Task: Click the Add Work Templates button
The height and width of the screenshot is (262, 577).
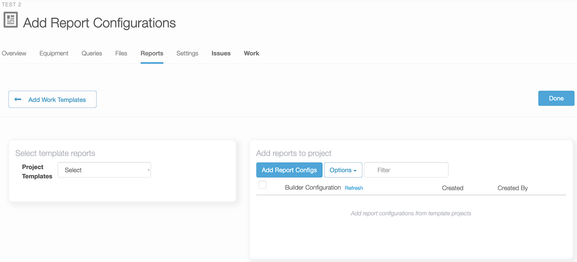Action: point(52,99)
